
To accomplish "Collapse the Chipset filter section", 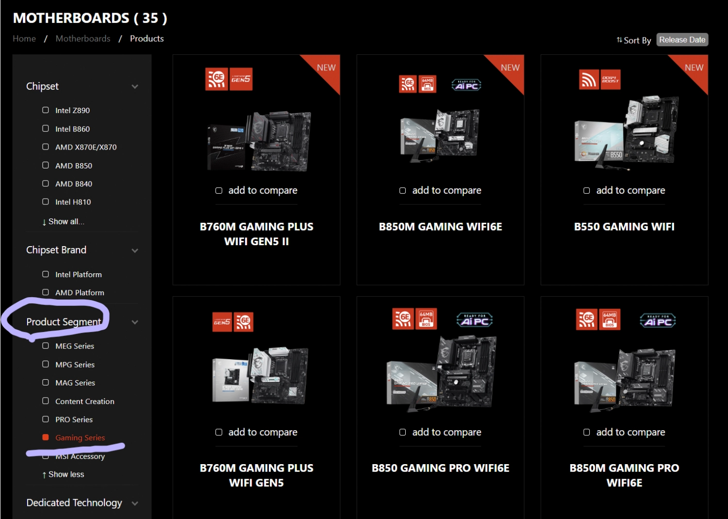I will tap(135, 86).
